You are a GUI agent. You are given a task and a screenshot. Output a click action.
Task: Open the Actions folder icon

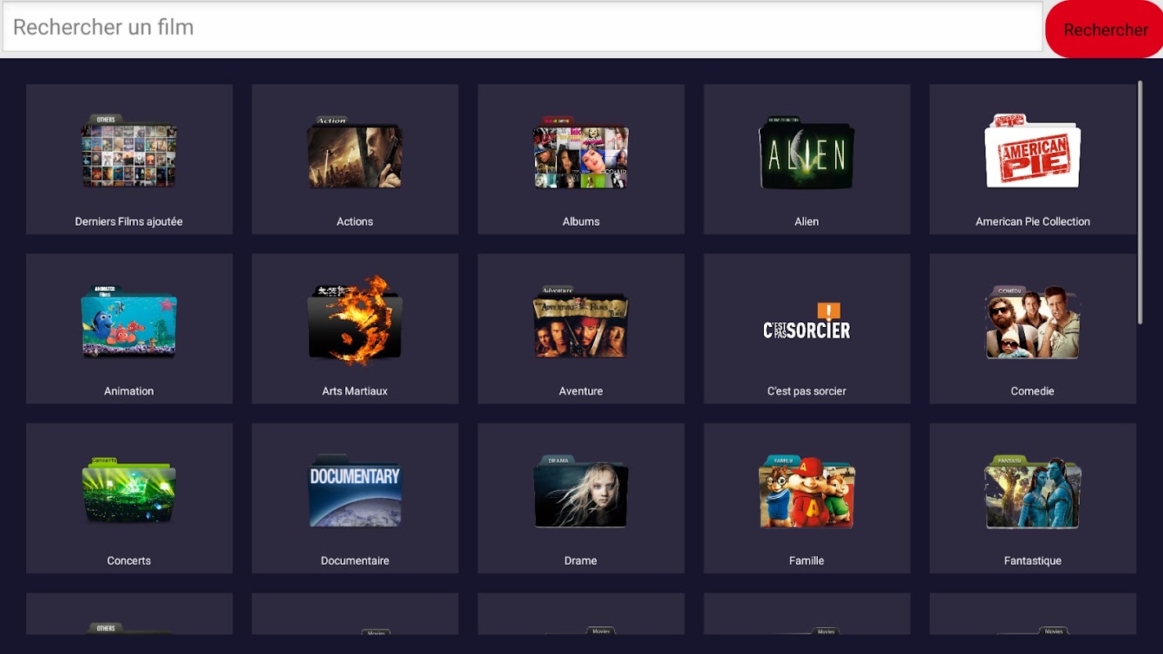click(x=355, y=152)
